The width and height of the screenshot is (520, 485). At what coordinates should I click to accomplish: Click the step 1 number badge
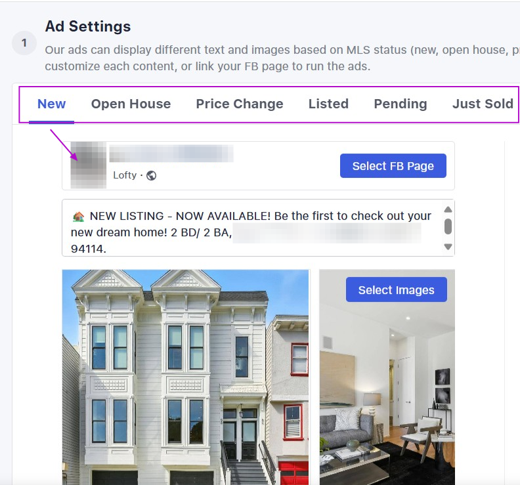coord(24,43)
